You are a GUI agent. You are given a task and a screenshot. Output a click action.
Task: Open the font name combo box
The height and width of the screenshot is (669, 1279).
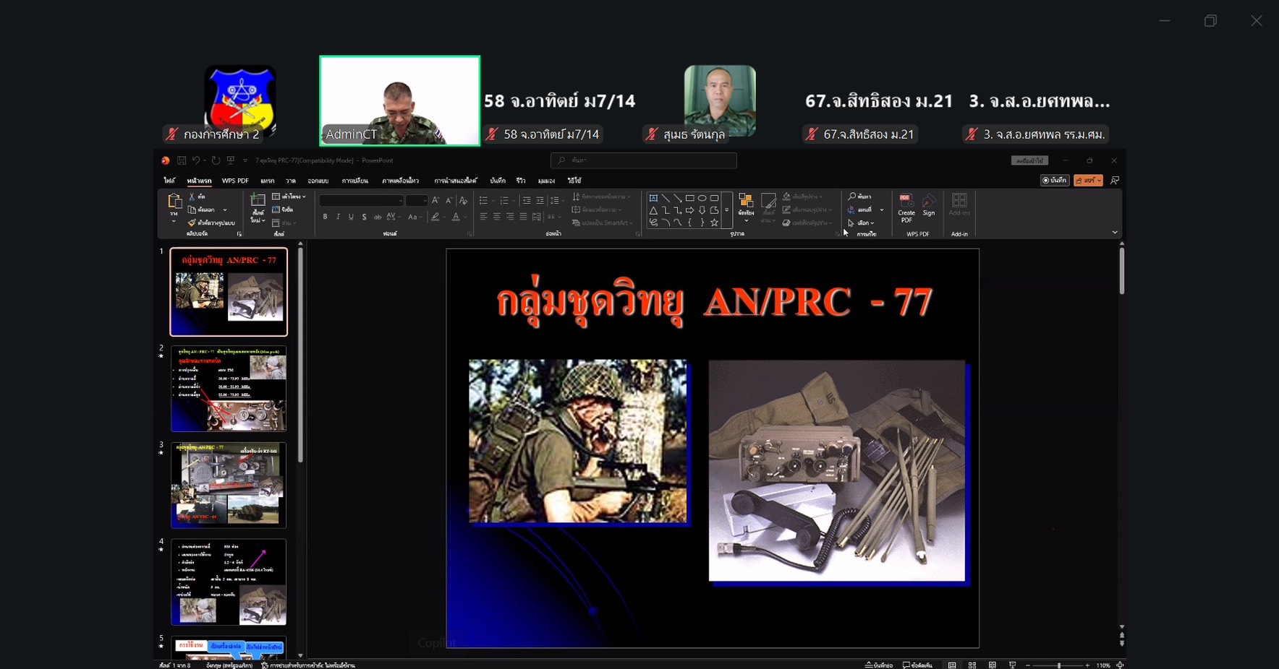(361, 201)
